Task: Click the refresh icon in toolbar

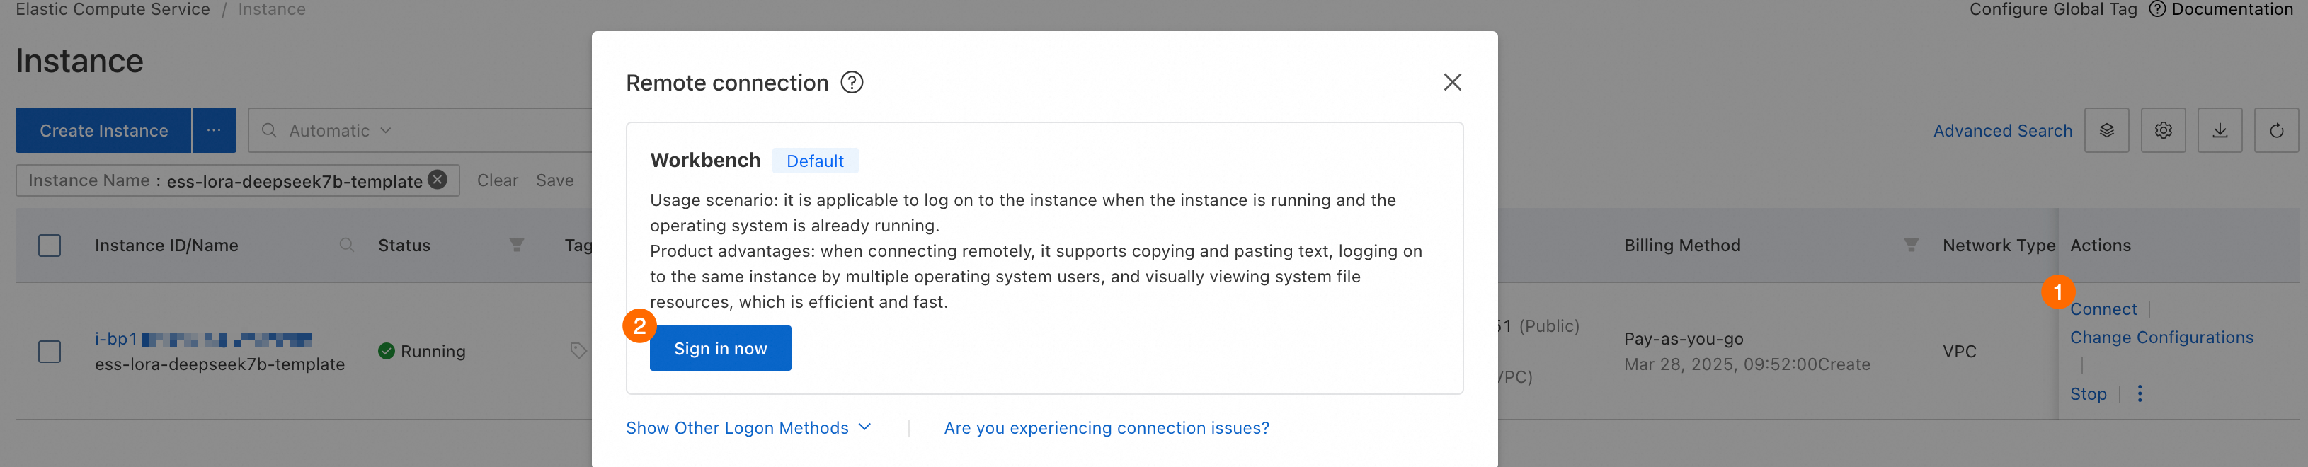Action: click(2275, 131)
